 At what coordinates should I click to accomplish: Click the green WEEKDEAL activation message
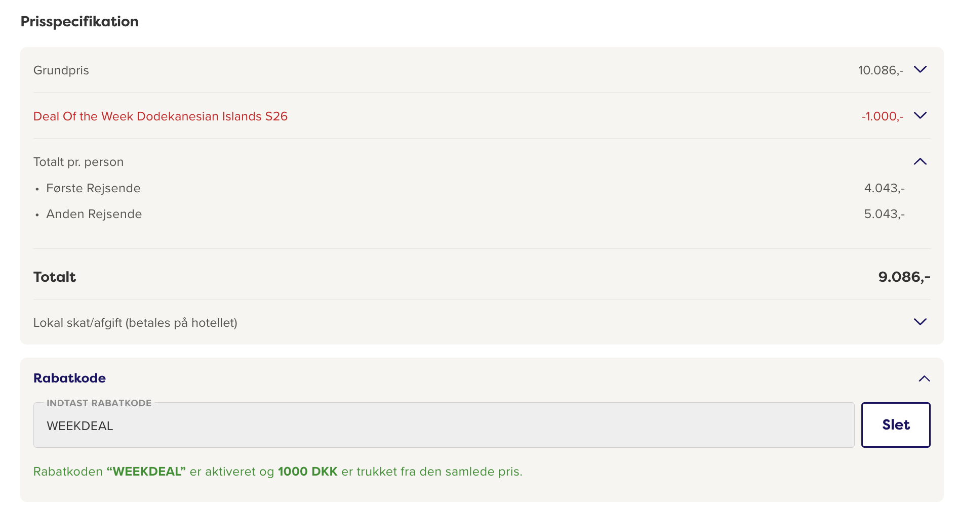point(277,472)
